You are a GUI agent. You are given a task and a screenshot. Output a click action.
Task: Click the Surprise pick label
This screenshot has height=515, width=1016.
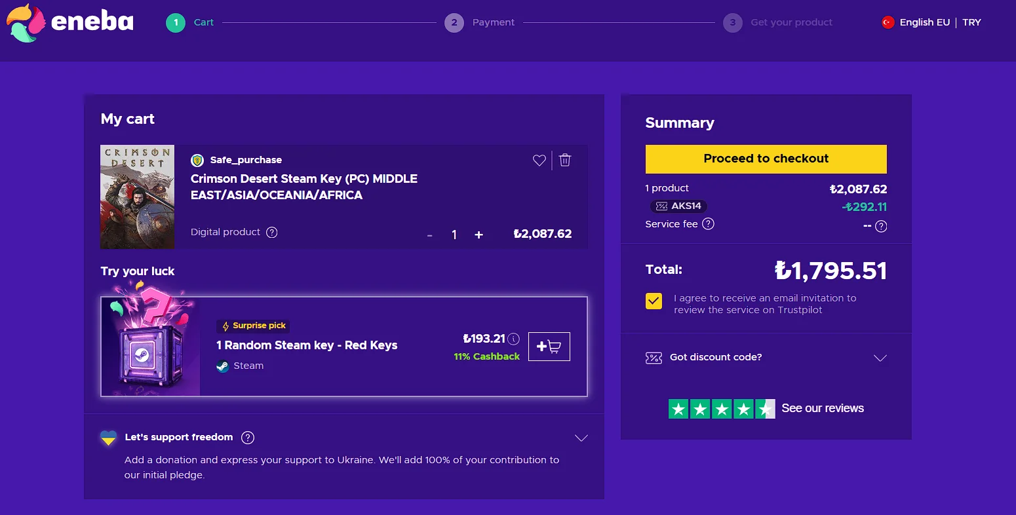click(x=254, y=326)
